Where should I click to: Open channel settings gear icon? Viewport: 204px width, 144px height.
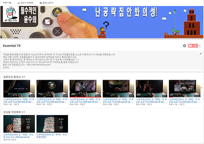[184, 46]
